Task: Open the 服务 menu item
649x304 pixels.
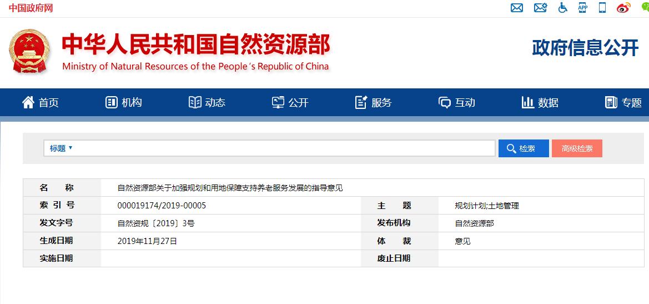Action: tap(381, 103)
